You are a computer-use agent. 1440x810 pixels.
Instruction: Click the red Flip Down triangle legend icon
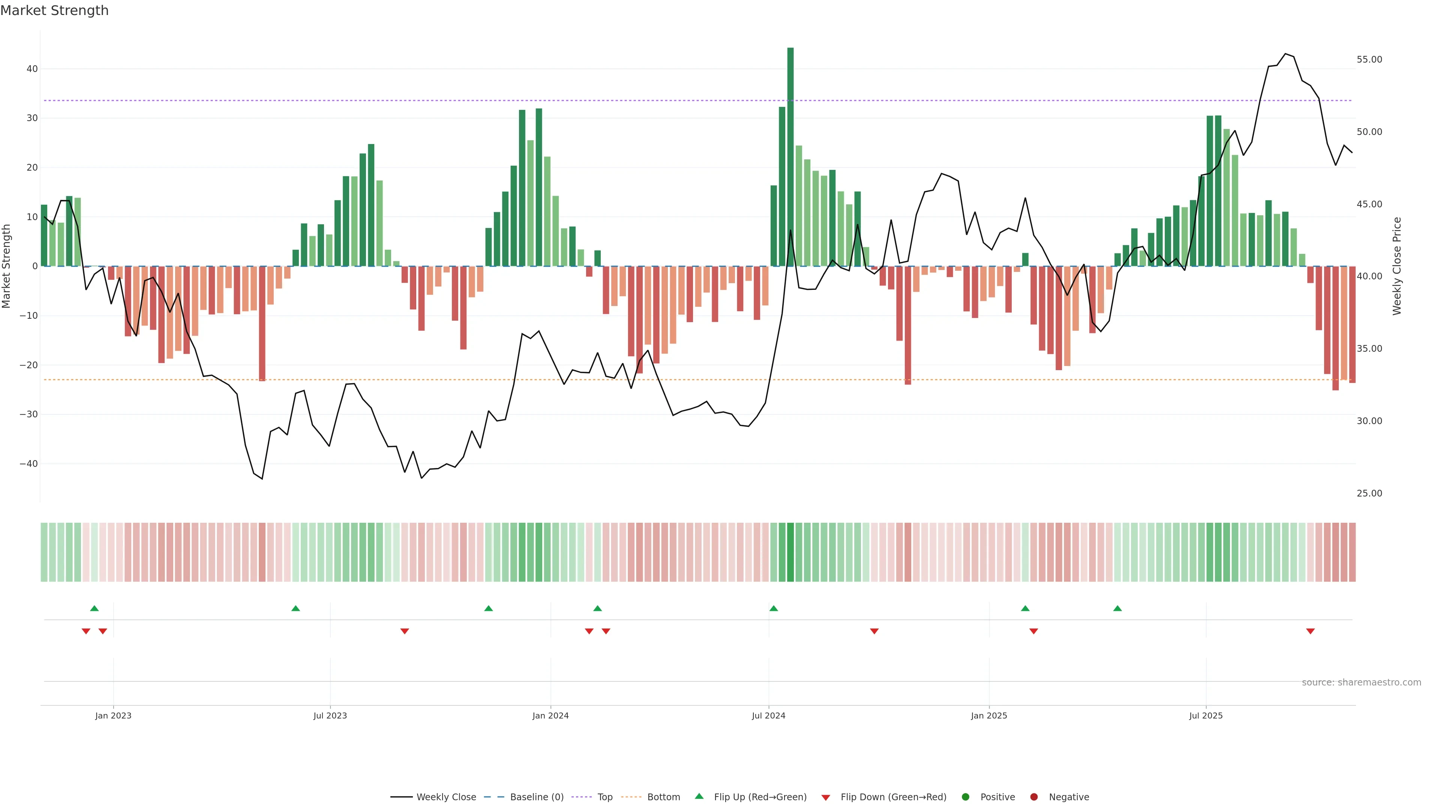pos(826,798)
